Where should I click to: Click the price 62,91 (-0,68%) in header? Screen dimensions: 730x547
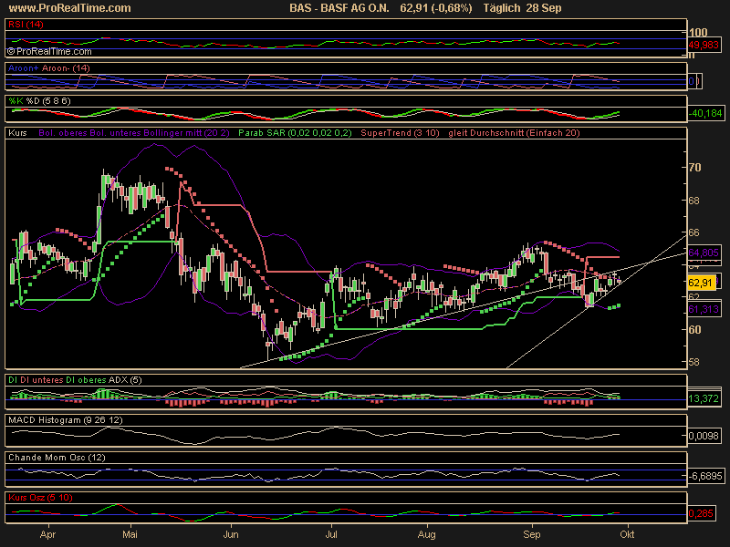coord(436,8)
